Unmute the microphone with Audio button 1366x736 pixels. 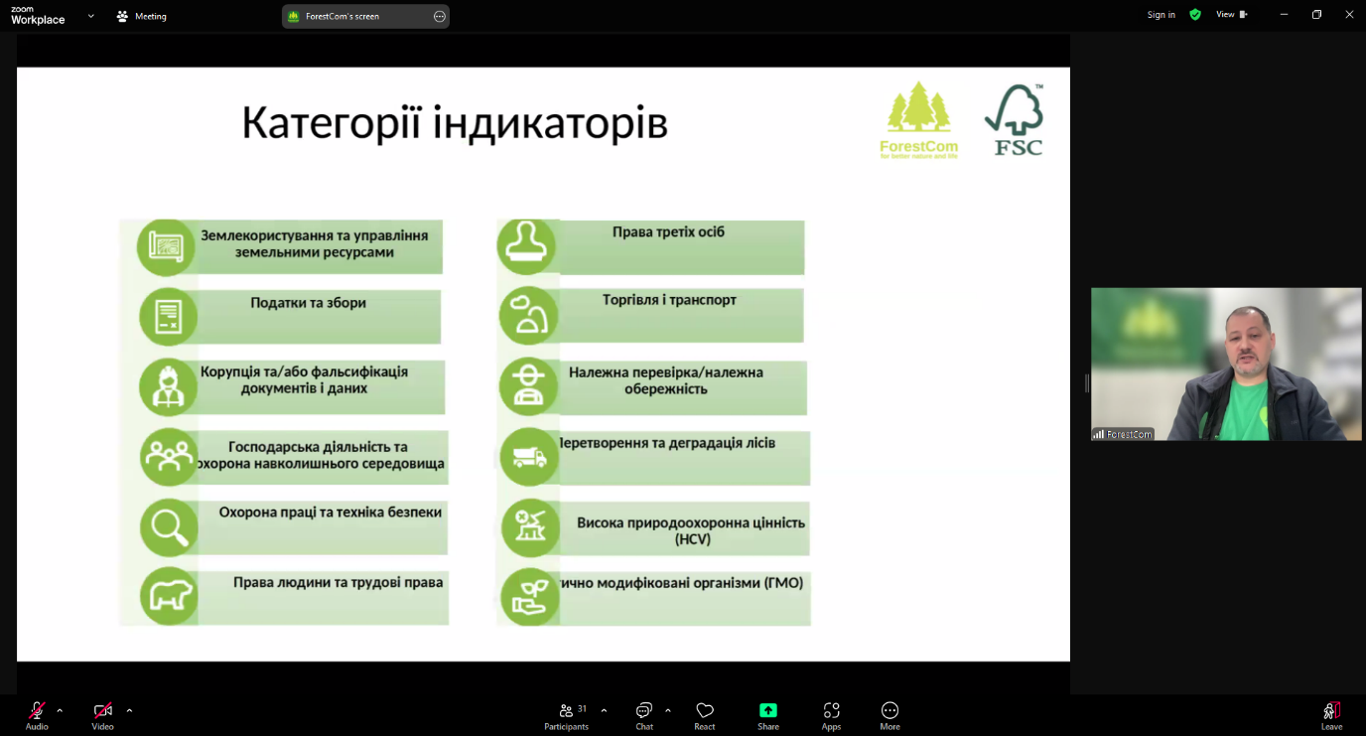[37, 710]
